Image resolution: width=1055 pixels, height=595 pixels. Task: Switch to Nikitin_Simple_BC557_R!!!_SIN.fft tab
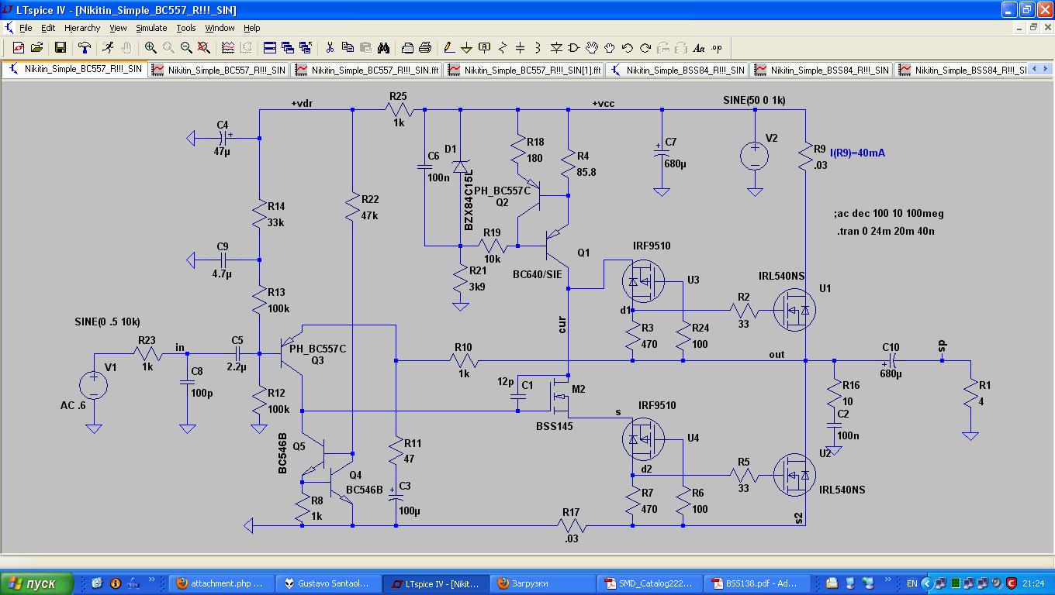click(x=368, y=70)
